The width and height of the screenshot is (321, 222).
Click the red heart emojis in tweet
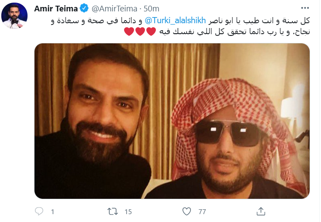click(x=134, y=32)
